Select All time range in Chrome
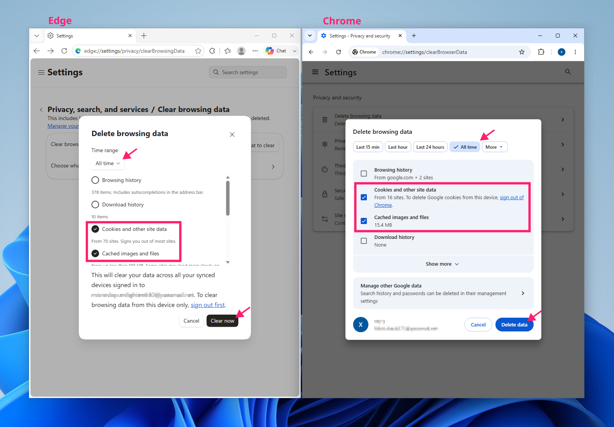614x427 pixels. pyautogui.click(x=465, y=147)
